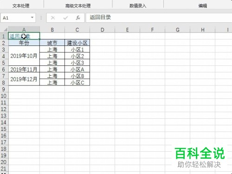Click the formula bar expand dots handle
Viewport: 232px width, 174px height.
41,18
